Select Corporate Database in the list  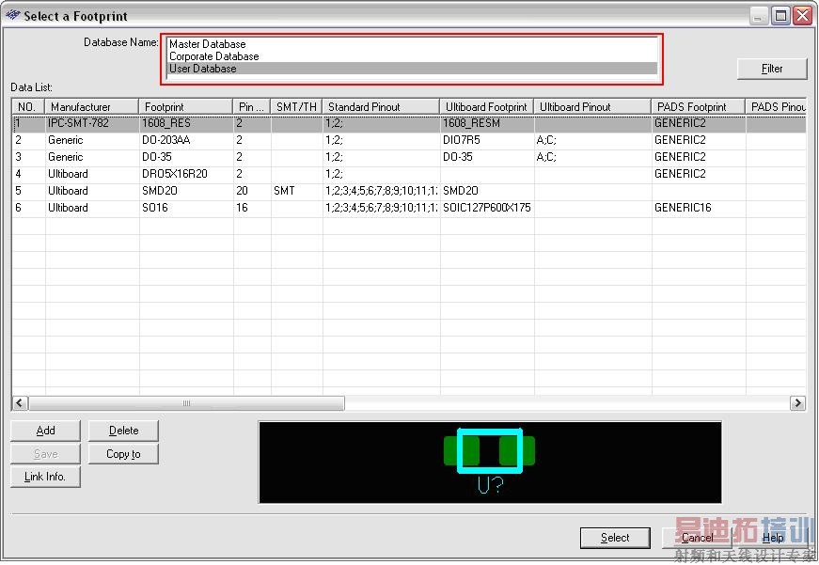[412, 56]
